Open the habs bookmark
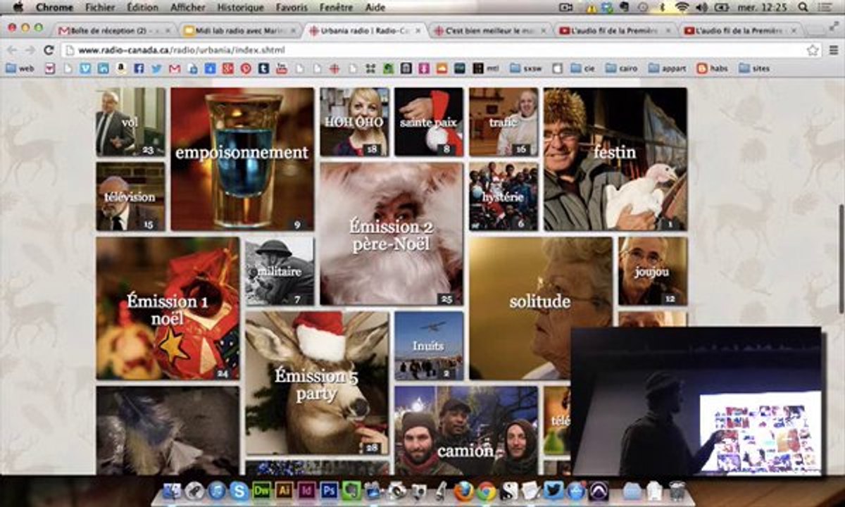The width and height of the screenshot is (845, 507). [x=712, y=68]
